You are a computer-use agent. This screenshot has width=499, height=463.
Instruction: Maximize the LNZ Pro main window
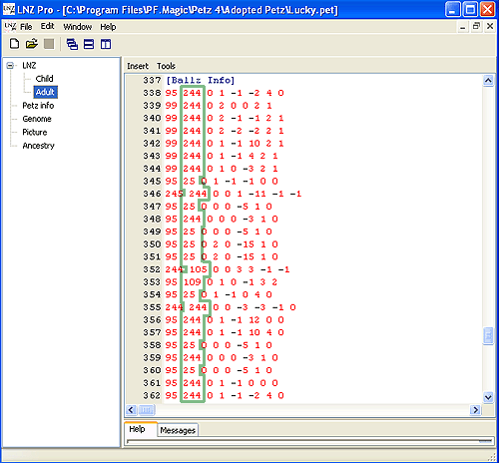tap(470, 9)
